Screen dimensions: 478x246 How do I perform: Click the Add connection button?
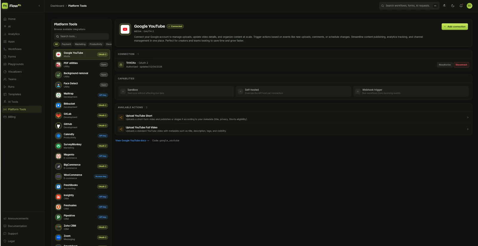coord(455,27)
